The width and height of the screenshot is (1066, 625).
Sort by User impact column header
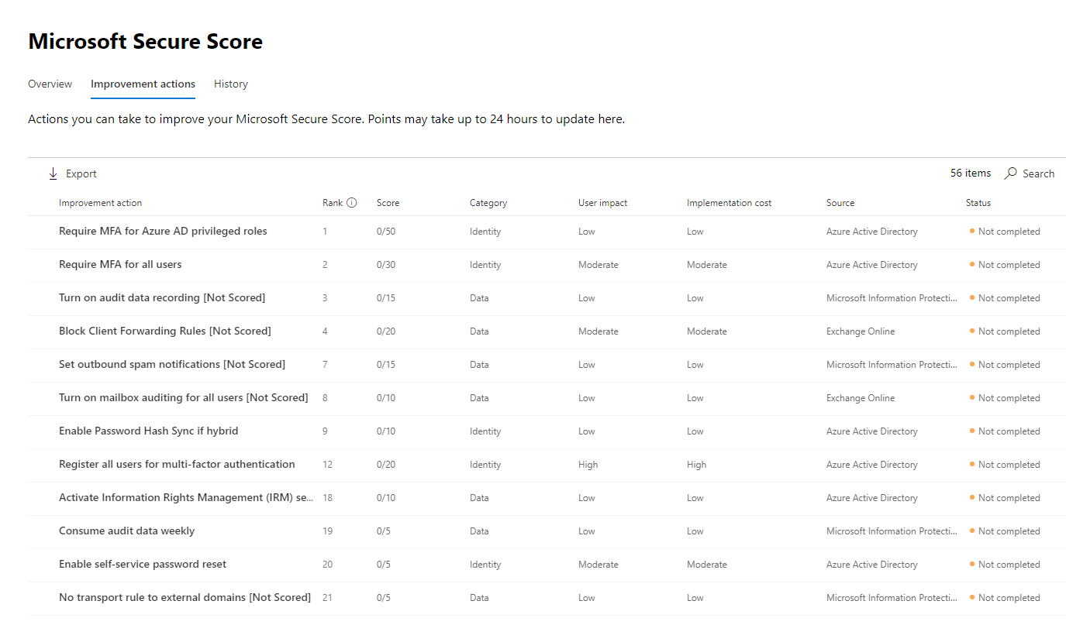click(602, 203)
